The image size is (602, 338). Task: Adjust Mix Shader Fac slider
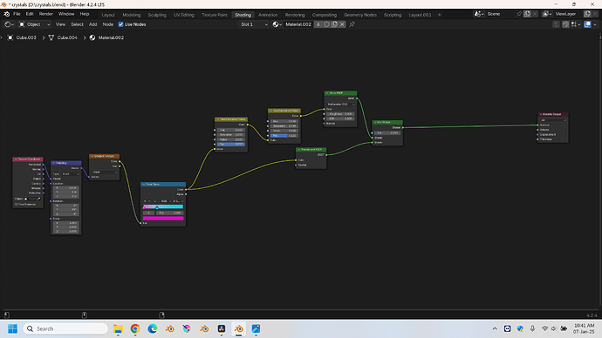coord(387,133)
